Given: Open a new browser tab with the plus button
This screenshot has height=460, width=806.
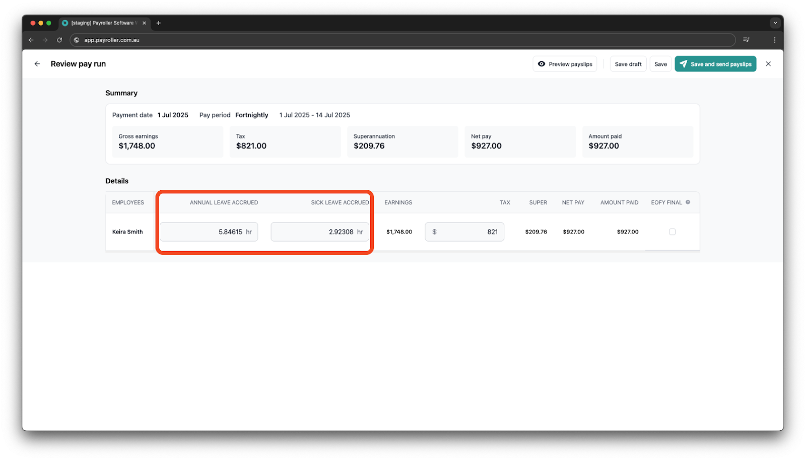Looking at the screenshot, I should (159, 23).
